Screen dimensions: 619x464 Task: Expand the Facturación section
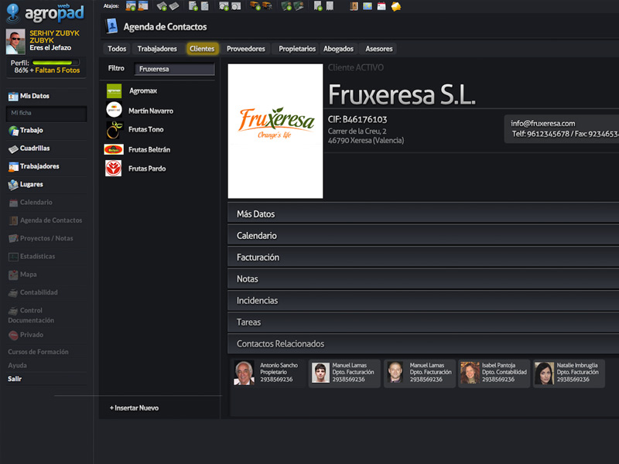[x=422, y=258]
